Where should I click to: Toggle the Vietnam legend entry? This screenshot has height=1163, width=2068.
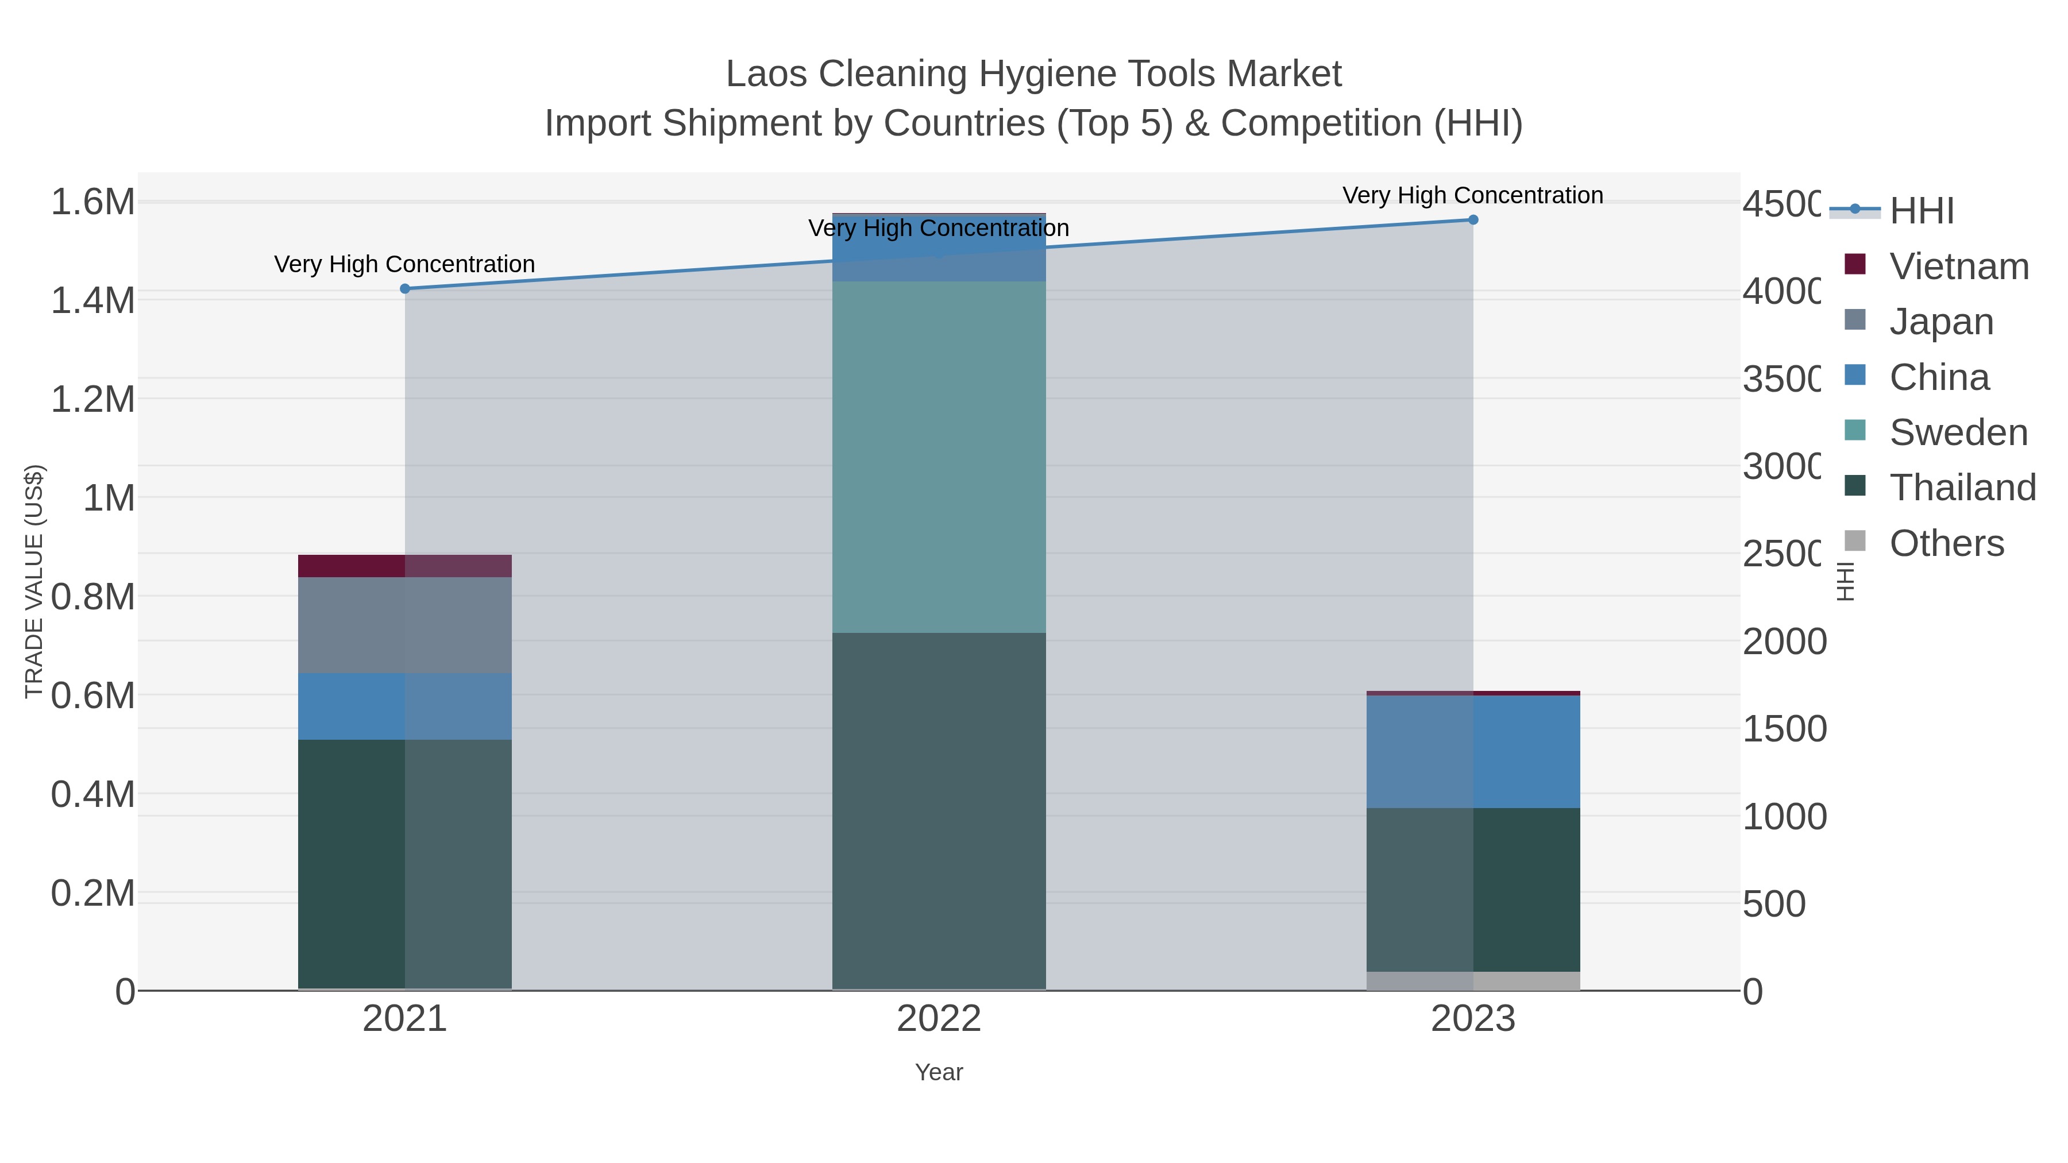(1937, 266)
